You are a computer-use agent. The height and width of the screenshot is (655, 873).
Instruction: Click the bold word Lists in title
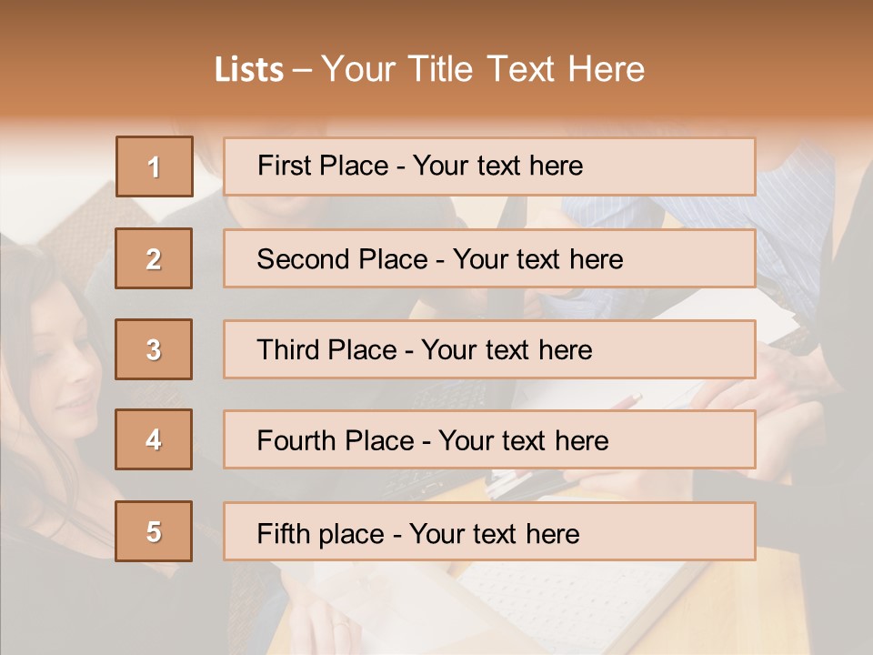pos(248,70)
